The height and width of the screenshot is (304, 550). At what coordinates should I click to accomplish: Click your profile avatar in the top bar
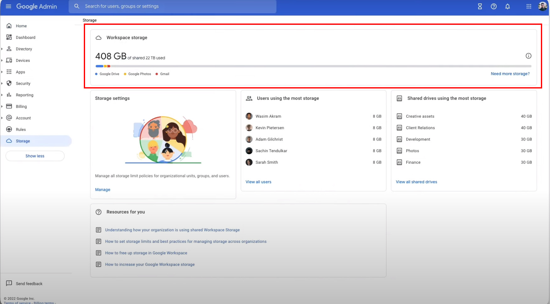pyautogui.click(x=542, y=6)
